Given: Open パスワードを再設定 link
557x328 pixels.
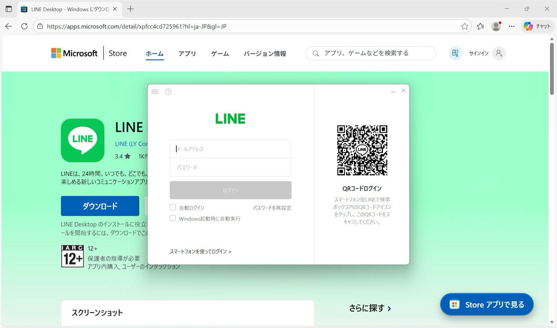Looking at the screenshot, I should (x=271, y=208).
